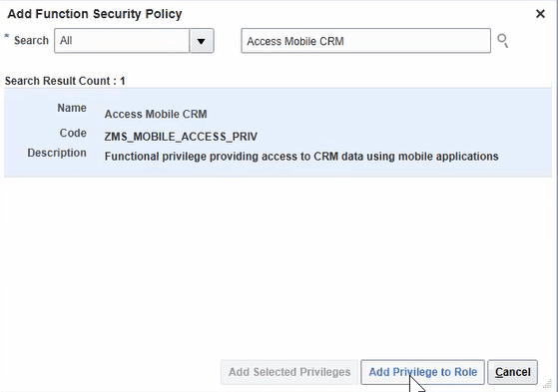Click Add Privilege to Role button
This screenshot has height=392, width=558.
click(423, 372)
